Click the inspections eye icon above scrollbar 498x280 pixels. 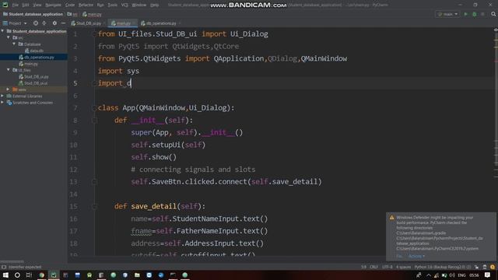tap(496, 30)
